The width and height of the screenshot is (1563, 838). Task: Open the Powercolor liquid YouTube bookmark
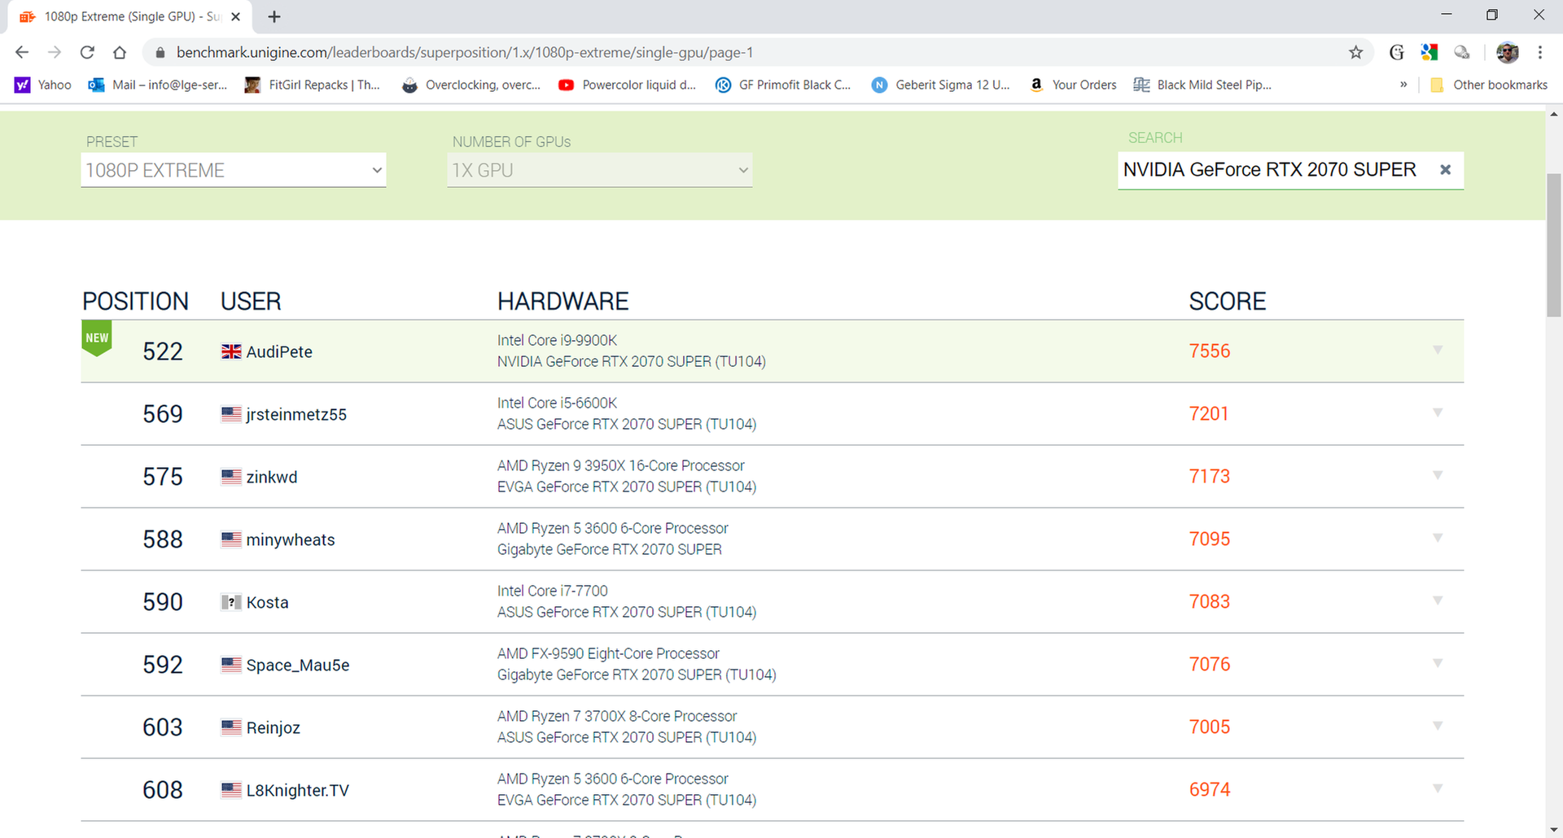click(x=627, y=85)
